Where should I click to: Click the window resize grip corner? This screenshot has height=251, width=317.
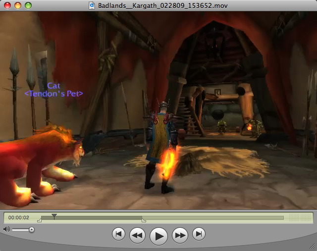[312, 246]
